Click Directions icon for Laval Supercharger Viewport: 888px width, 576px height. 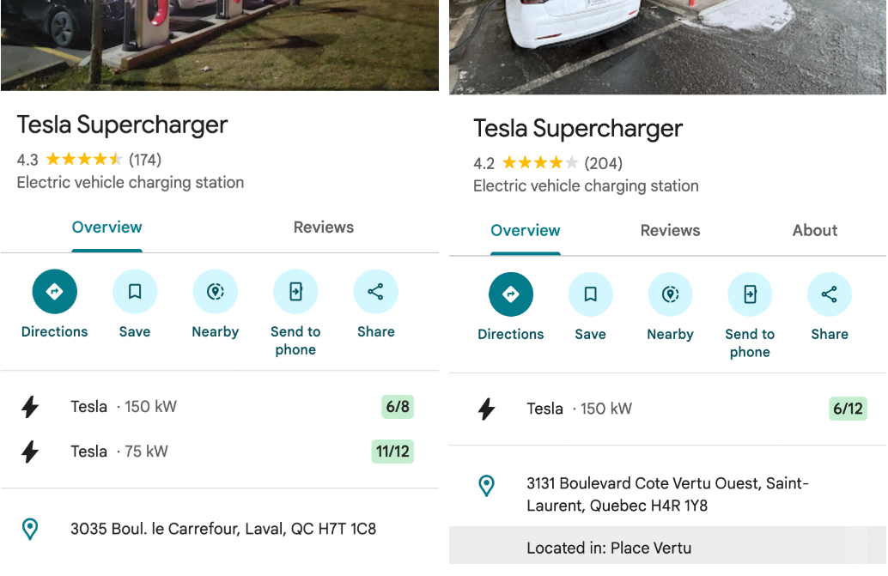(54, 292)
